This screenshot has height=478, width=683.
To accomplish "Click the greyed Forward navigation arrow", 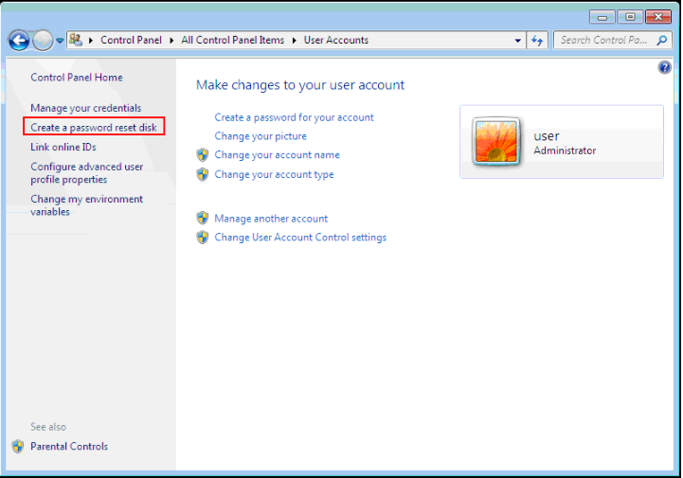I will 43,41.
